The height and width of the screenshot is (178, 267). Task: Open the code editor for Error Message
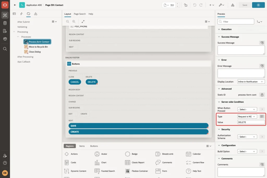(x=262, y=66)
